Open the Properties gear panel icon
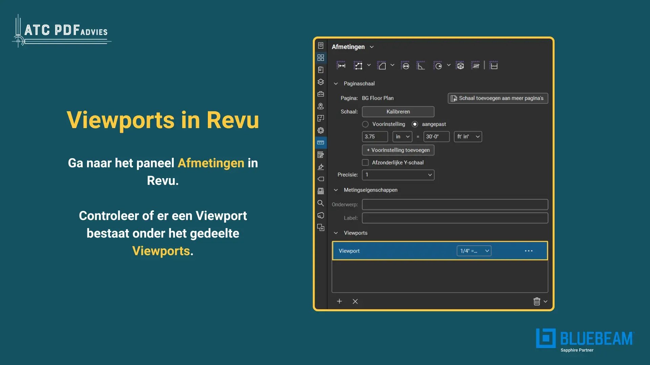Screen dimensions: 650x365 [x=321, y=130]
